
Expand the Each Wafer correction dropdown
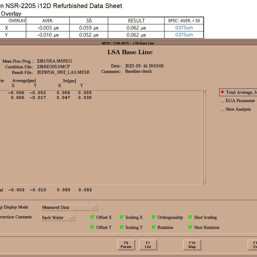click(x=58, y=218)
